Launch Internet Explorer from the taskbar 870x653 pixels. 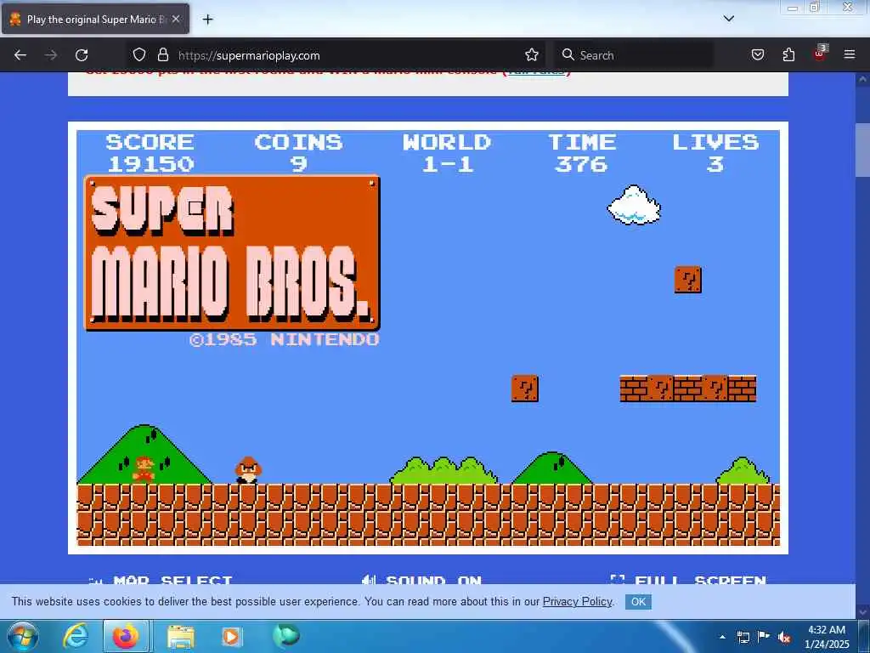coord(76,636)
